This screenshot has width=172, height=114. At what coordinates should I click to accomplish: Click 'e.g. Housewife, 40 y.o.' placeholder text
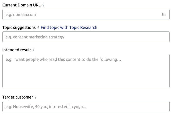click(x=27, y=107)
